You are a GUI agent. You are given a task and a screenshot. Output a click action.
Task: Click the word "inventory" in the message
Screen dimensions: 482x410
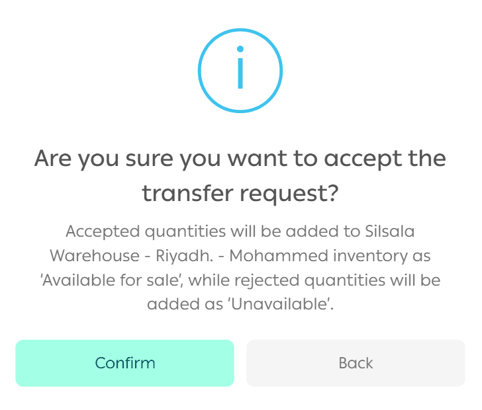point(369,256)
